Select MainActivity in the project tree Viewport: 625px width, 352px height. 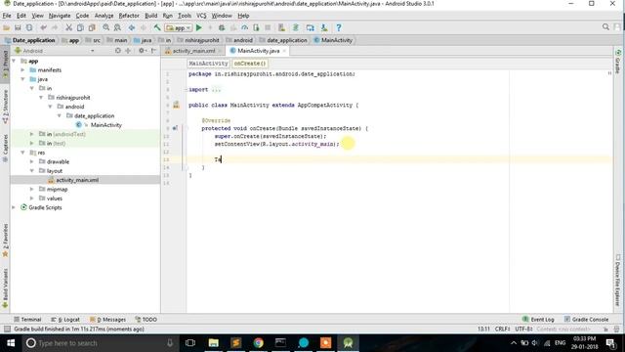pyautogui.click(x=106, y=125)
